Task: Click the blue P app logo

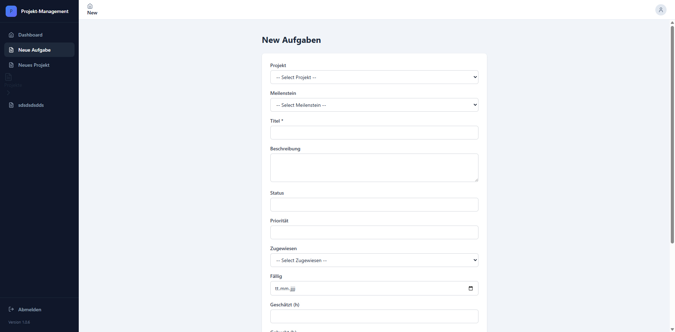Action: click(x=11, y=11)
